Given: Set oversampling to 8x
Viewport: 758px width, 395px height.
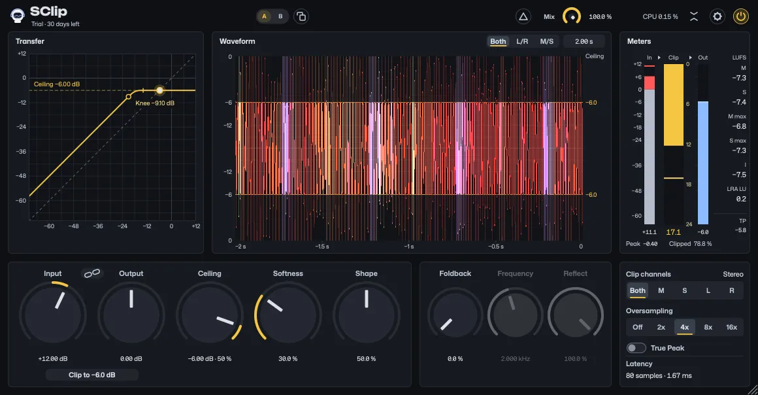Looking at the screenshot, I should tap(708, 327).
